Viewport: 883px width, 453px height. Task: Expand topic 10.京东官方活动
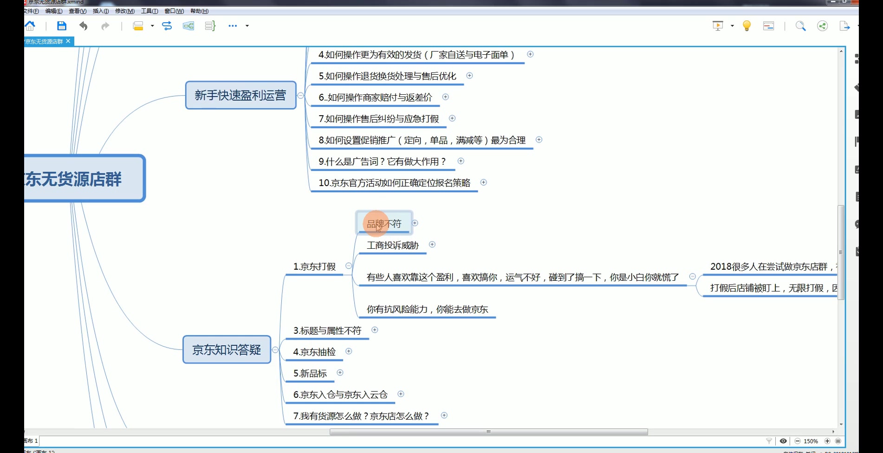483,182
